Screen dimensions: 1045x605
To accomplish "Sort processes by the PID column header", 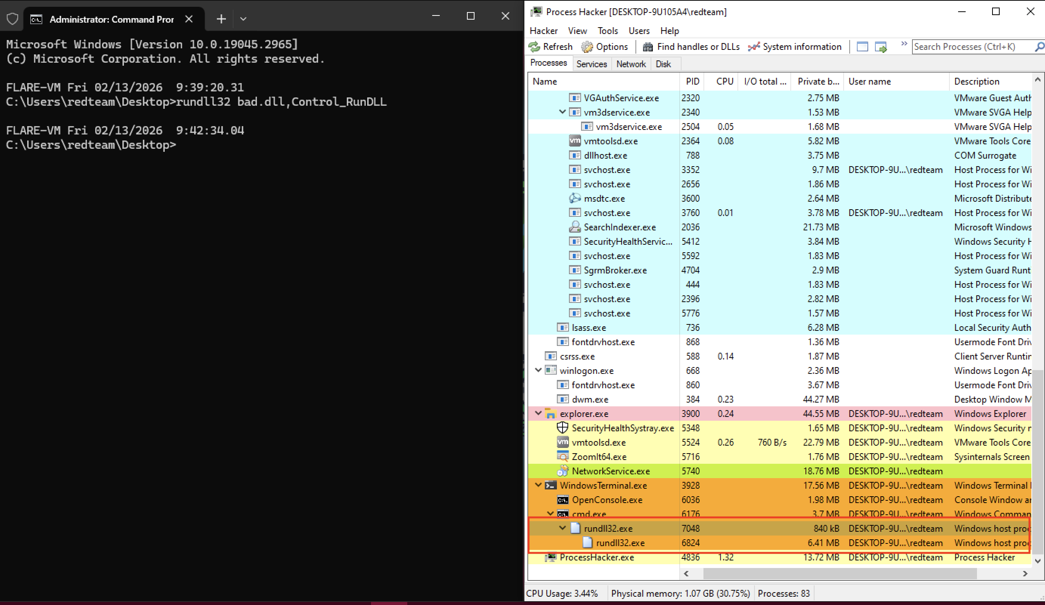I will (x=693, y=81).
